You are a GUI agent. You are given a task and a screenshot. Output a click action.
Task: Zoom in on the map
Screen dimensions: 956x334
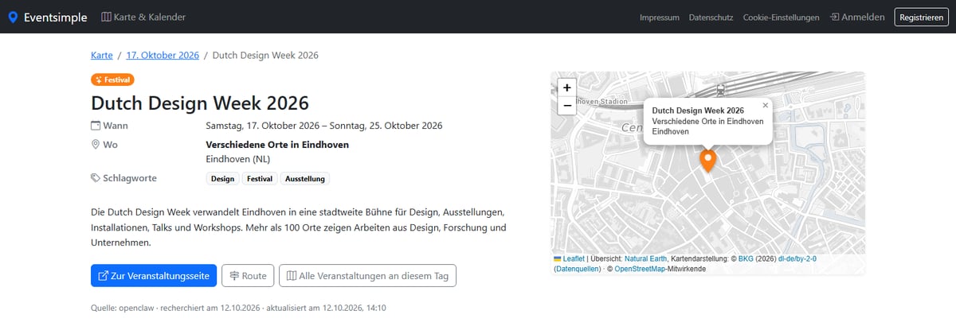567,87
